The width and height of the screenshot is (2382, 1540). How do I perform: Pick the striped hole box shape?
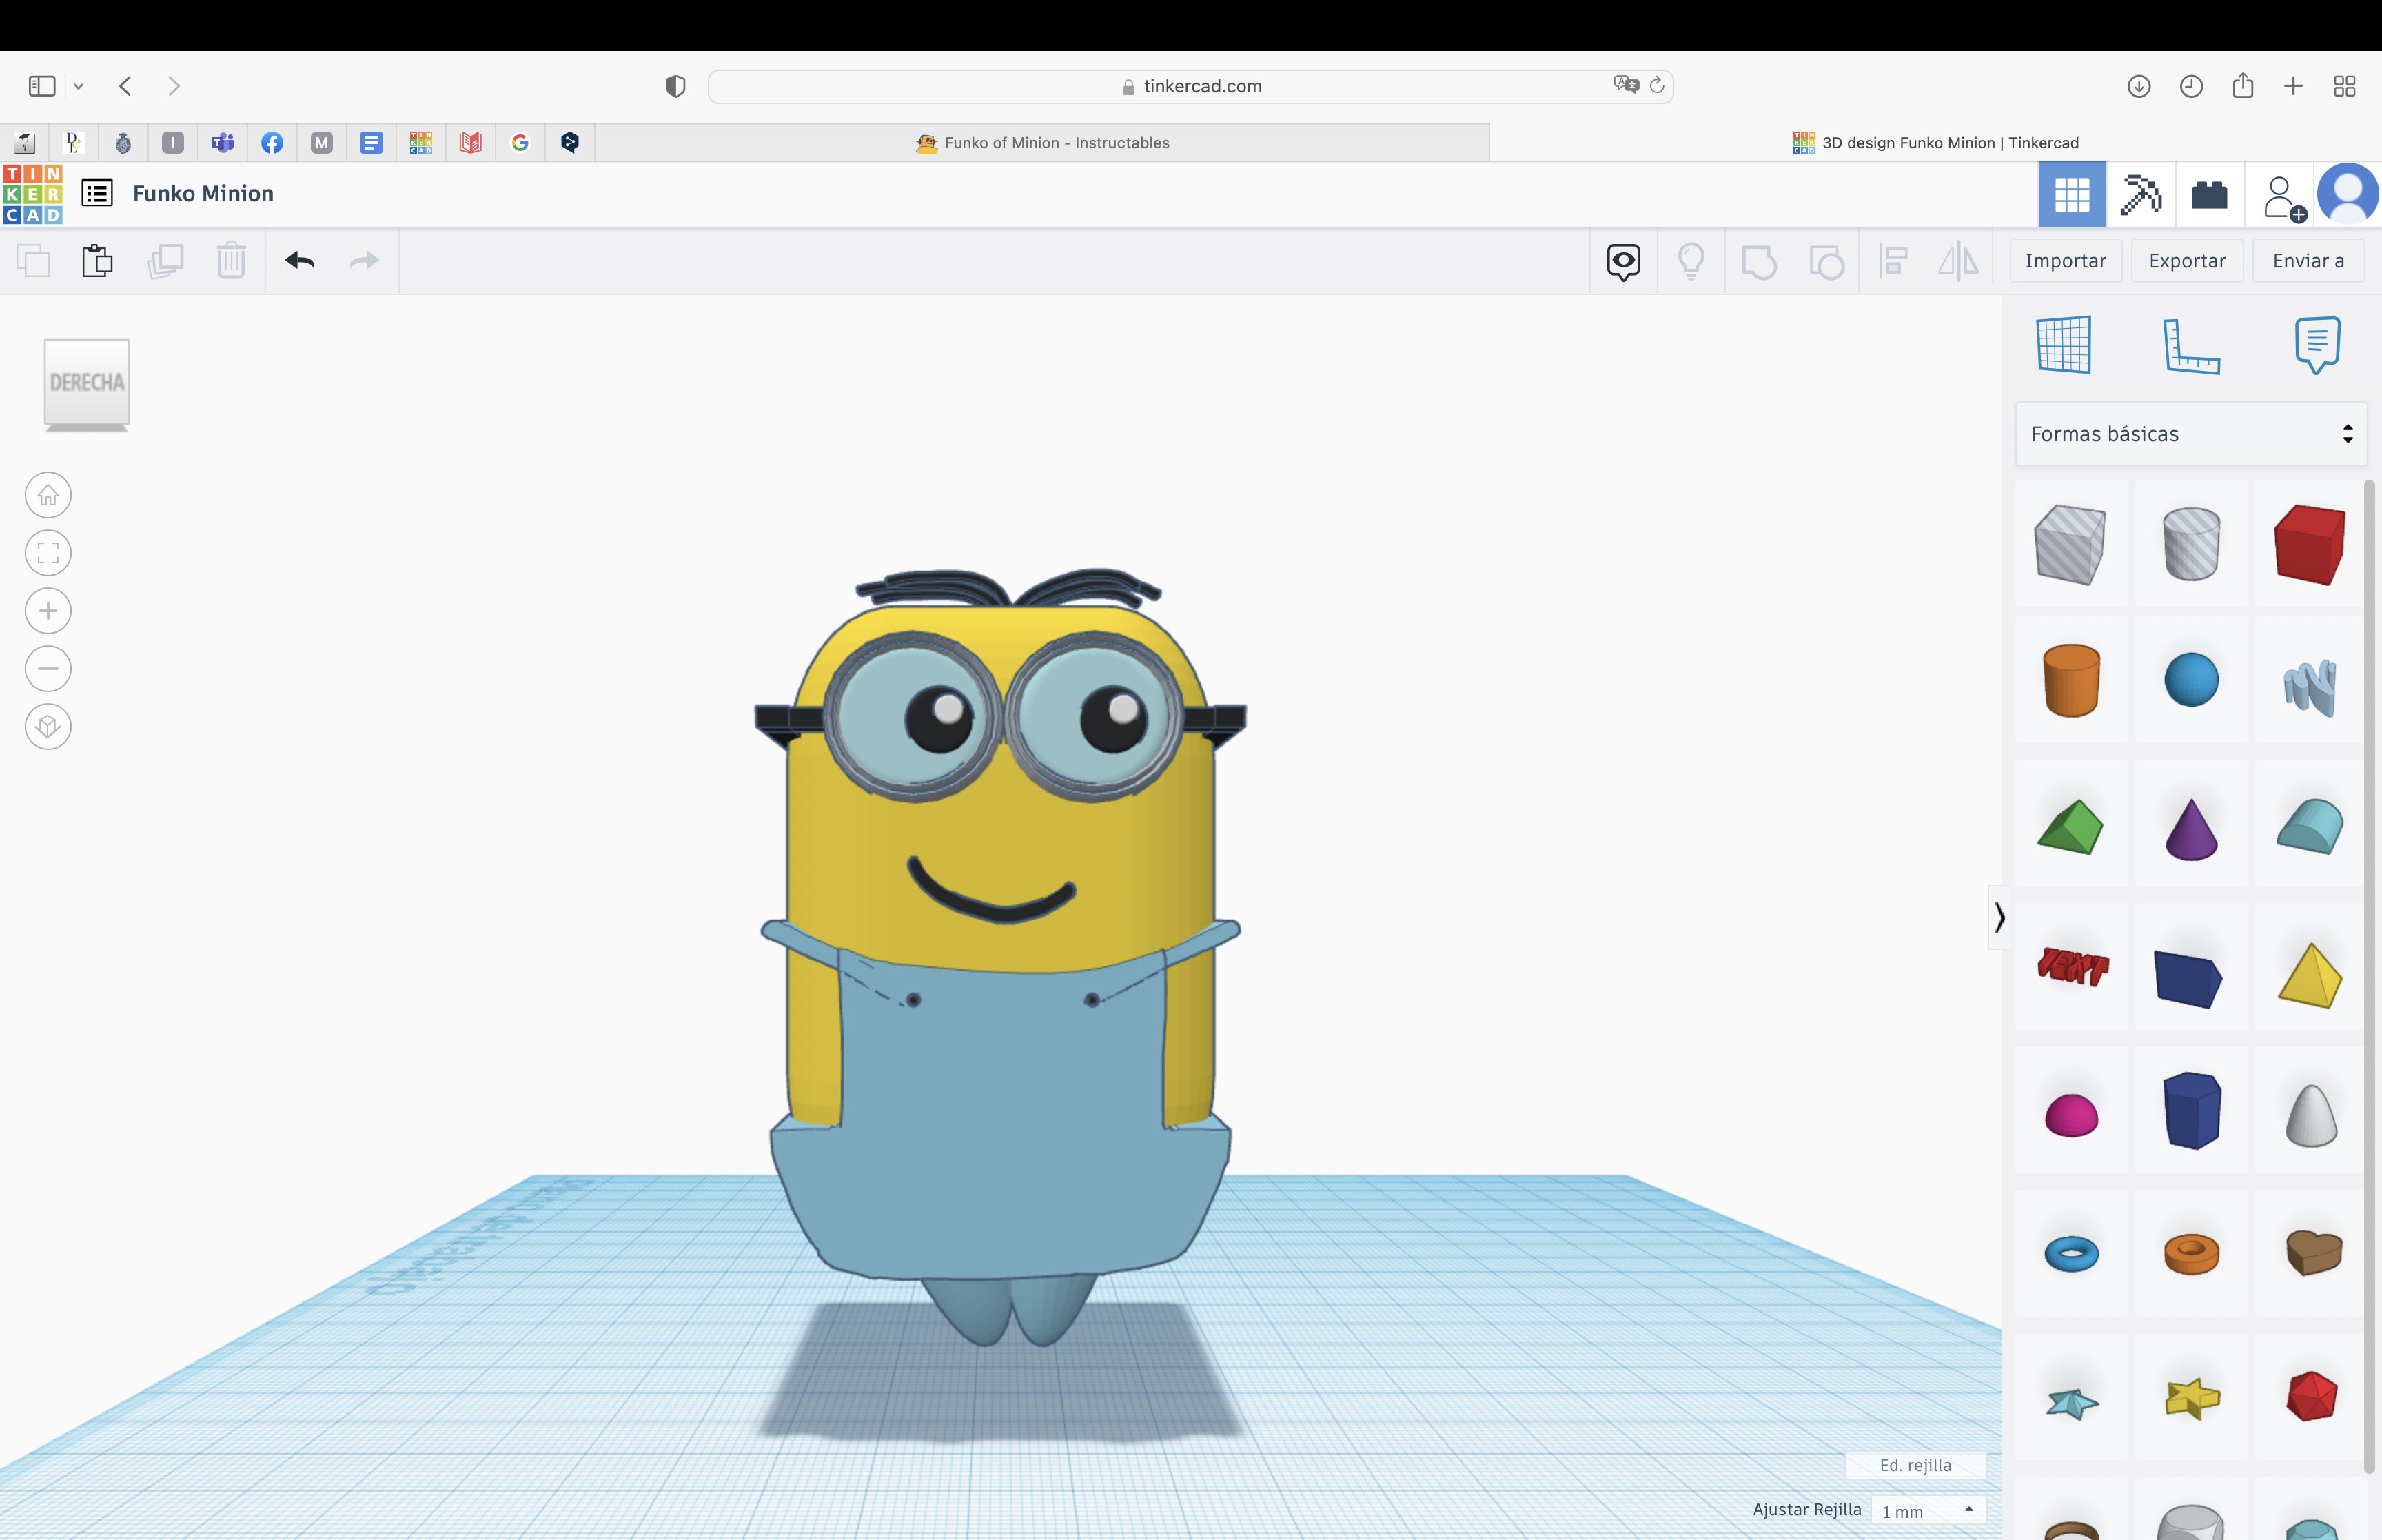pyautogui.click(x=2070, y=544)
